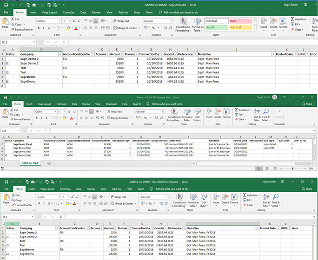Screen dimensions: 318x260
Task: Open Conditional Formatting in top window
Action: [x=183, y=25]
